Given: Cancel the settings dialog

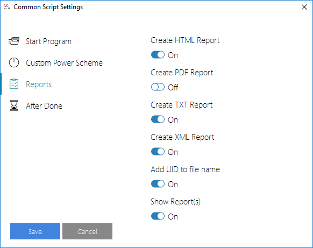Looking at the screenshot, I should click(87, 231).
